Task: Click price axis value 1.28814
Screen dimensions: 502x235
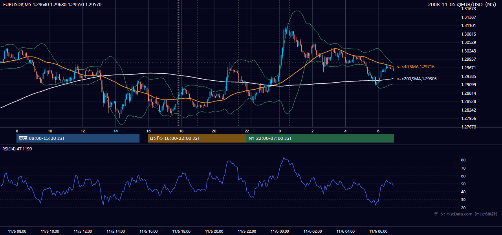Action: pyautogui.click(x=469, y=93)
